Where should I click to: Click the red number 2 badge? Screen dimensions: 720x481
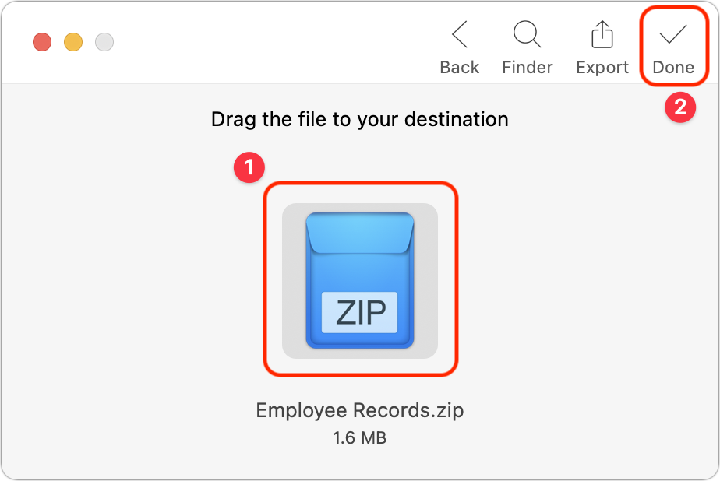coord(680,107)
